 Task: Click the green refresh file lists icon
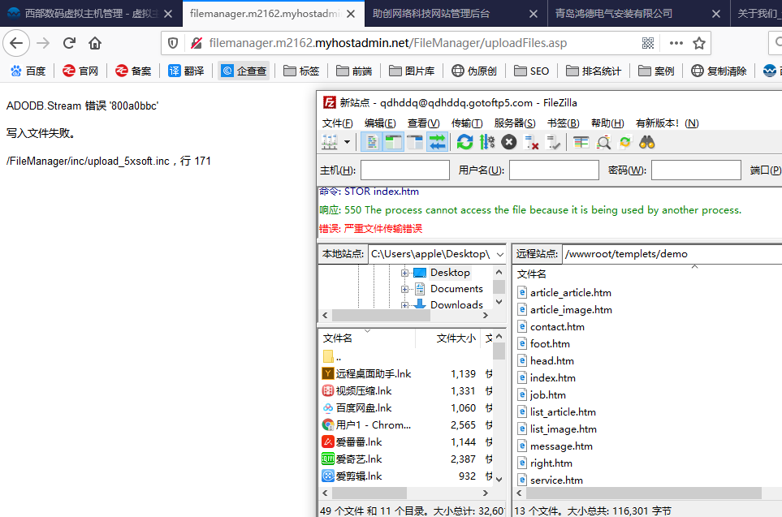(464, 143)
